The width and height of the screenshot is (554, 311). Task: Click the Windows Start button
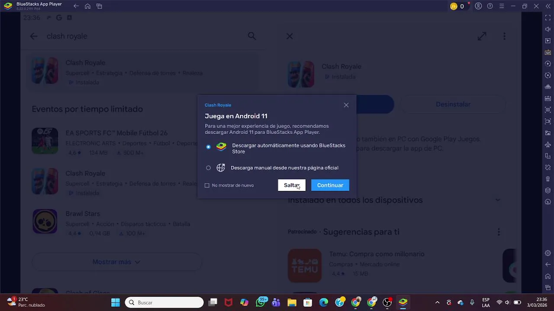coord(116,302)
